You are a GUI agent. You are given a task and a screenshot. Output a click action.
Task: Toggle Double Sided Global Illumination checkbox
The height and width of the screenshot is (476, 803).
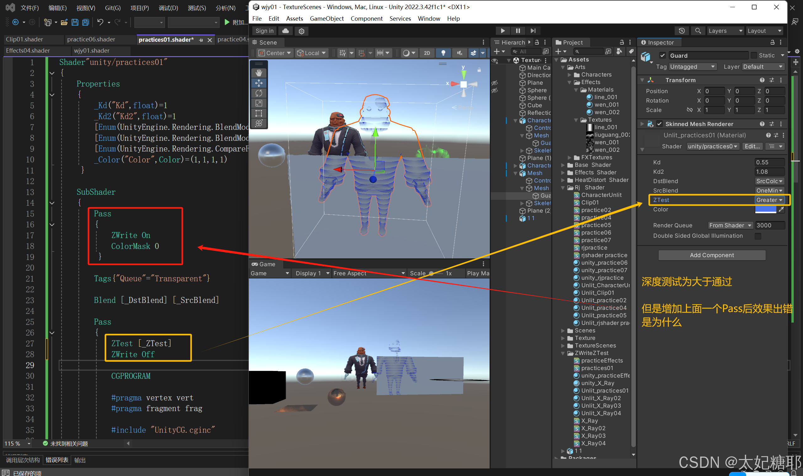[758, 236]
